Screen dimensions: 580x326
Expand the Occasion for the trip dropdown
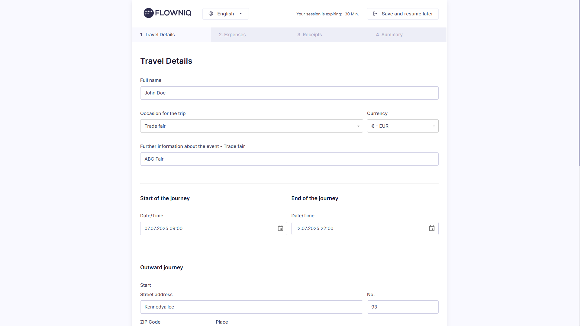pos(251,126)
